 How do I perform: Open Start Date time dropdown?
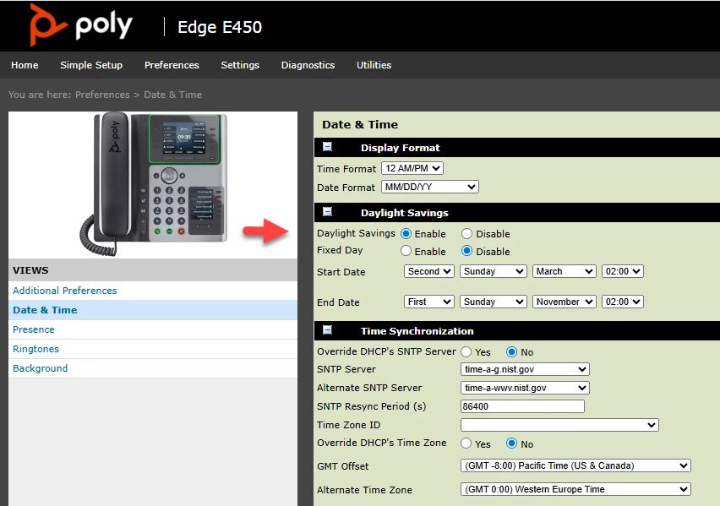coord(623,271)
